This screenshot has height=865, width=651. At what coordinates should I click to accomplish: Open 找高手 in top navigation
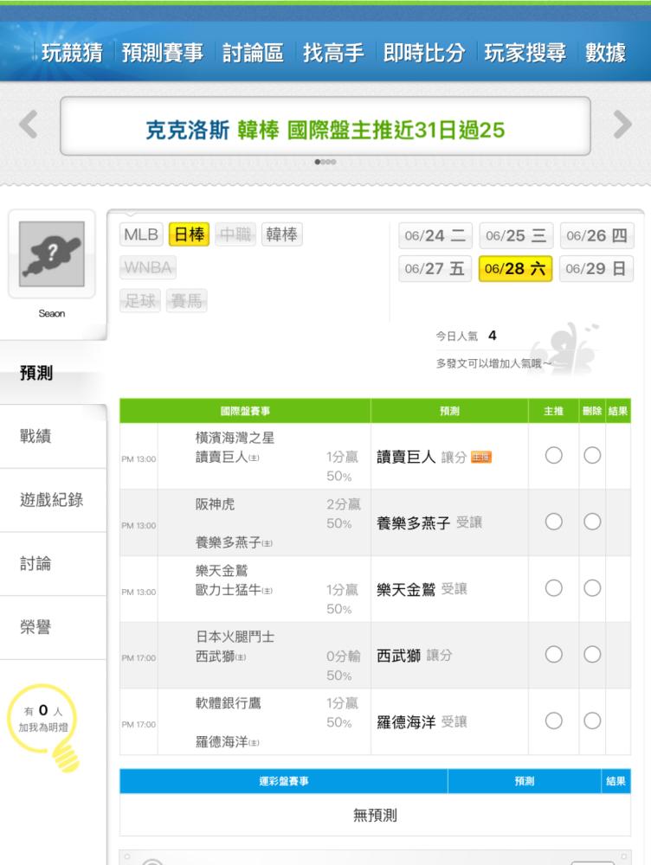pos(333,53)
